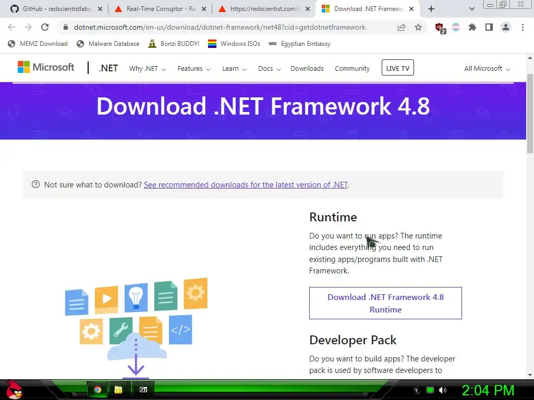Open the Chrome profile avatar
The height and width of the screenshot is (400, 534).
pyautogui.click(x=506, y=27)
